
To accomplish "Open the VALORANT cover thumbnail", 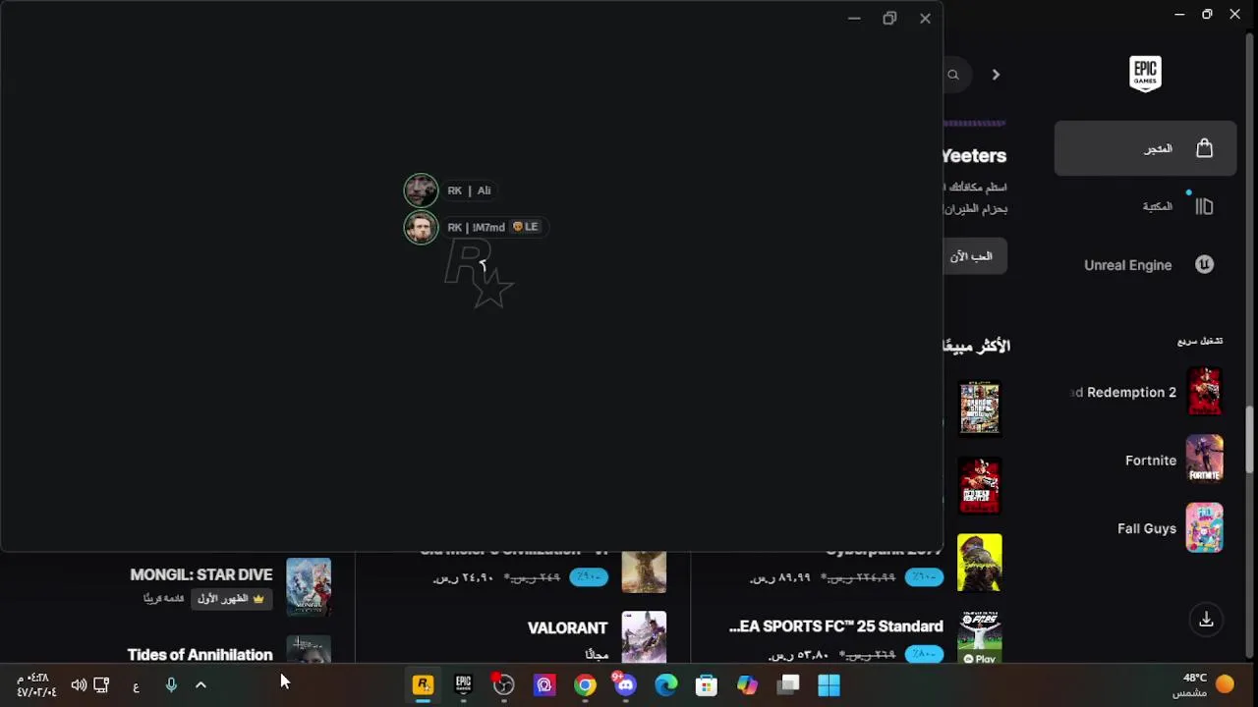I will click(644, 637).
